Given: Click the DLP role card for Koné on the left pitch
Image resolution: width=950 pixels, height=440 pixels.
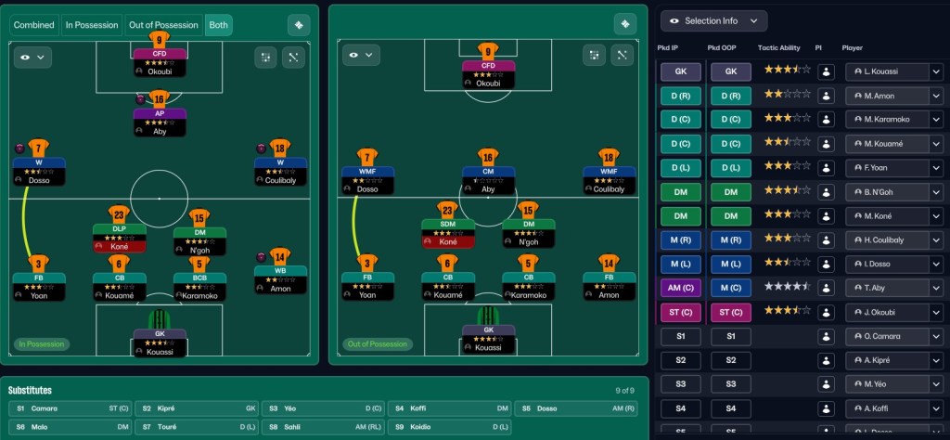Looking at the screenshot, I should pyautogui.click(x=120, y=238).
